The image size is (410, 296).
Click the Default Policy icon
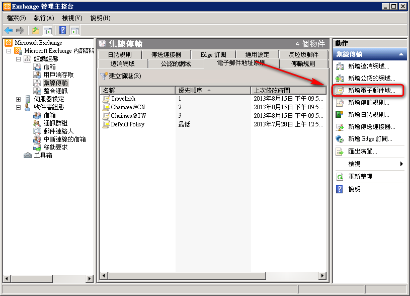[x=106, y=124]
